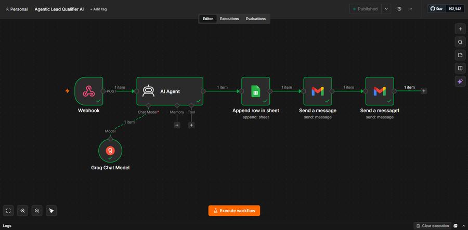
Task: Open the Send a message1 Gmail node
Action: [x=380, y=91]
